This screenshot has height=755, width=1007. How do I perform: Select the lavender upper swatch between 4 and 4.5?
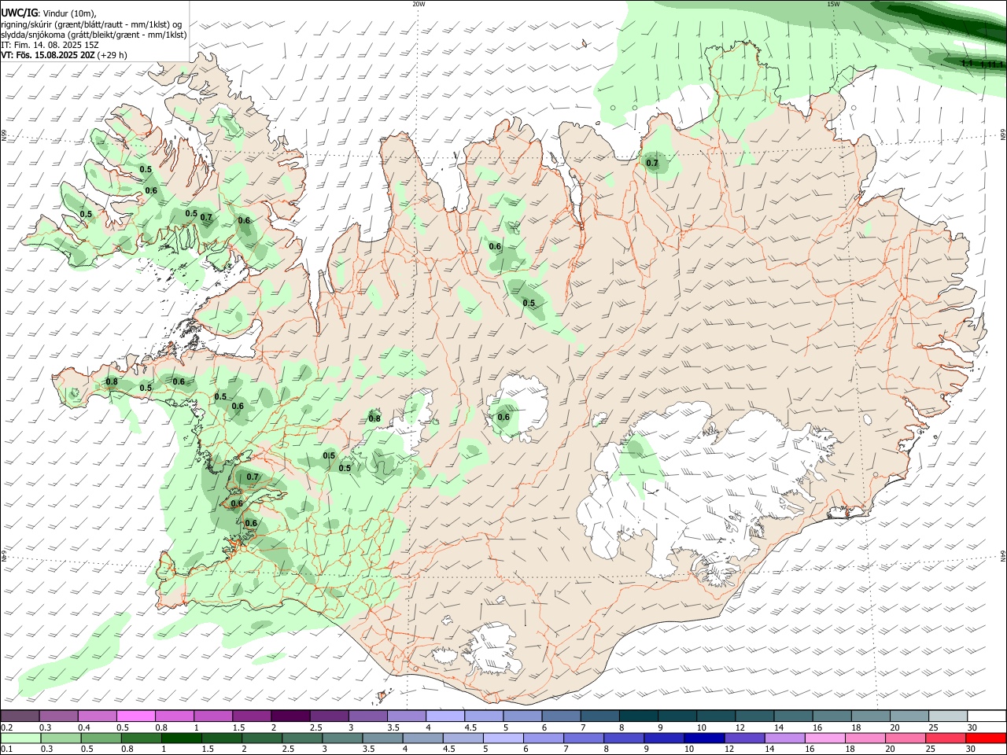point(444,716)
